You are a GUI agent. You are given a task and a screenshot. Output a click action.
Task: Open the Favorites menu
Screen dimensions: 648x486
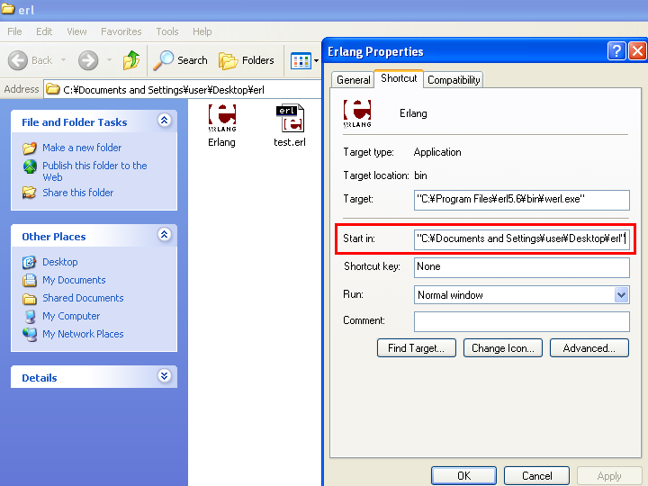point(121,31)
